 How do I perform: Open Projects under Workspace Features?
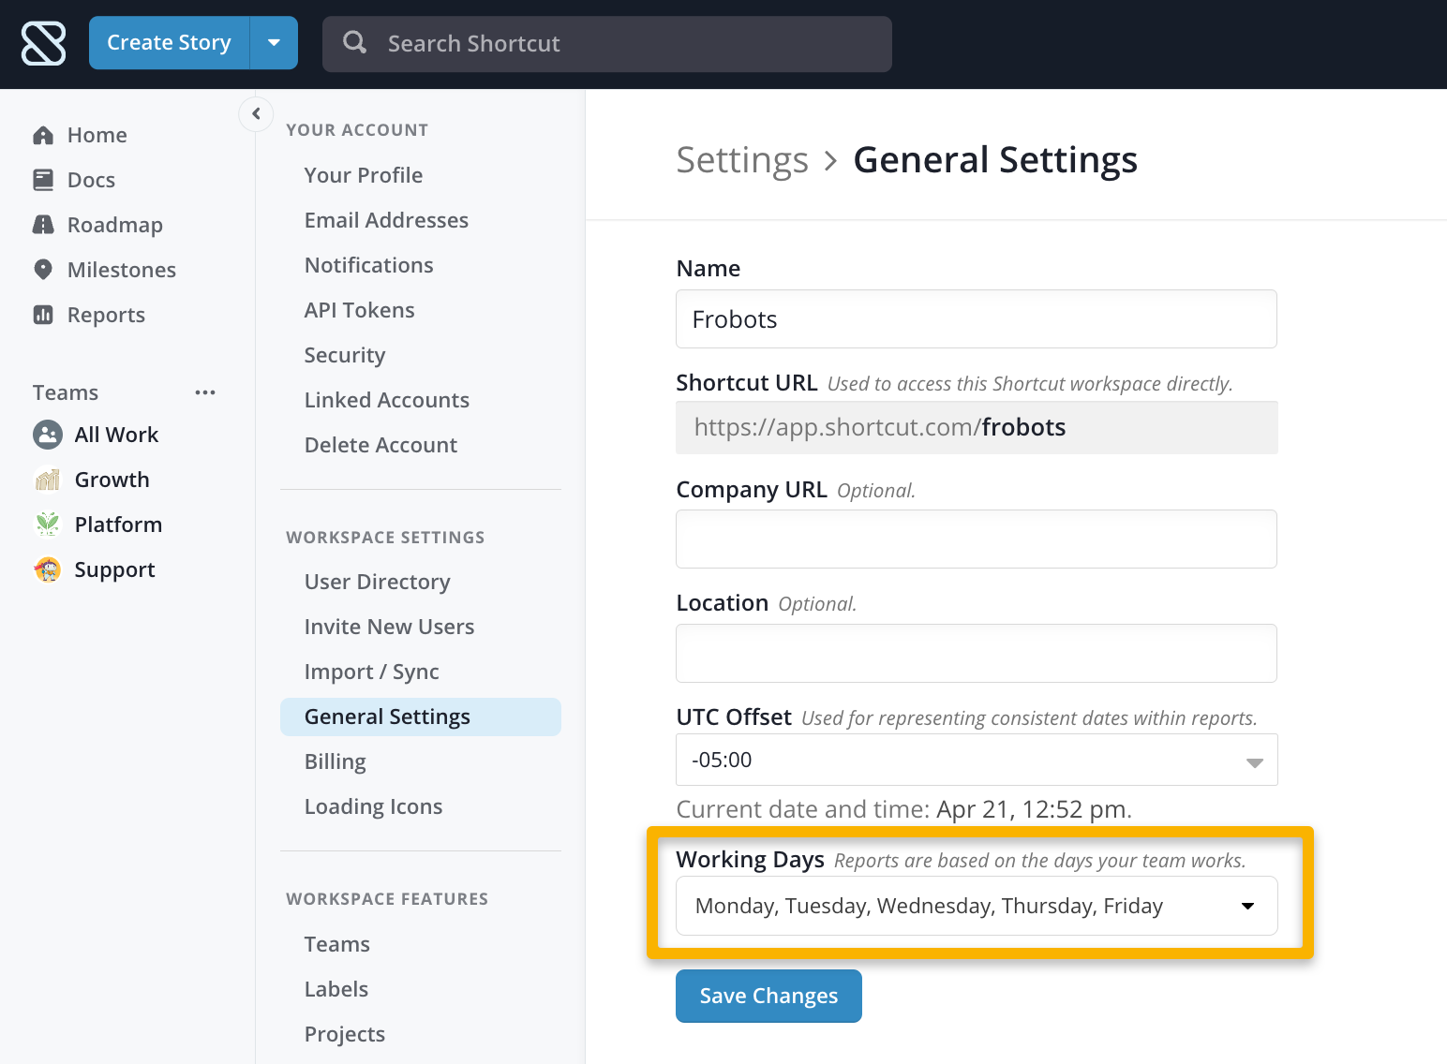(345, 1034)
